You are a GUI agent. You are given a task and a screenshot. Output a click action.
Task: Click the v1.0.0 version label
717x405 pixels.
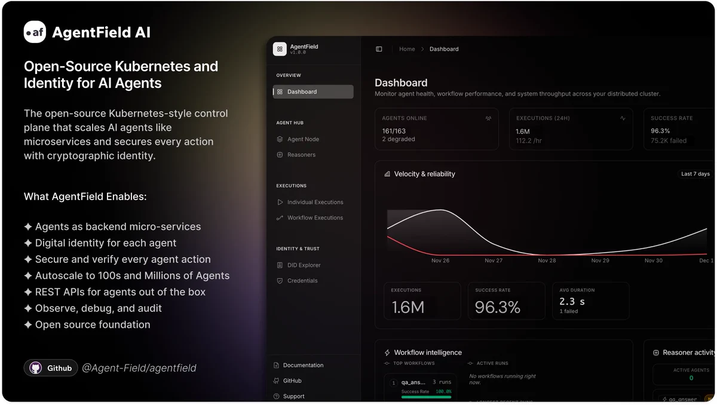(x=298, y=53)
